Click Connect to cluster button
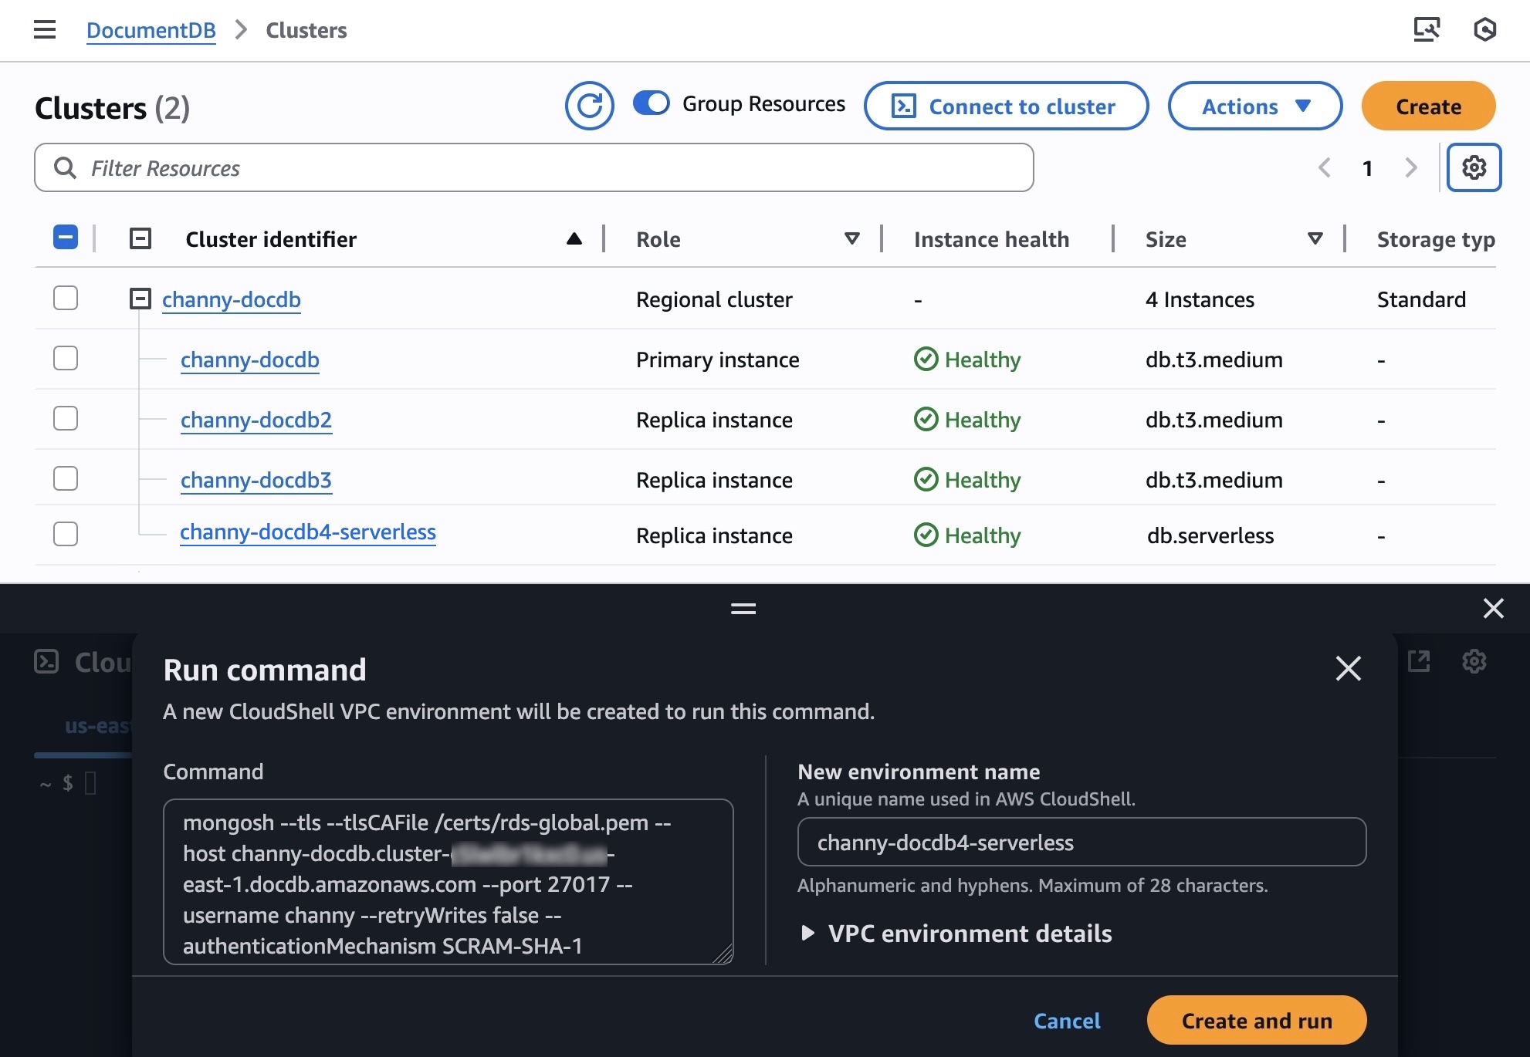 tap(1005, 106)
